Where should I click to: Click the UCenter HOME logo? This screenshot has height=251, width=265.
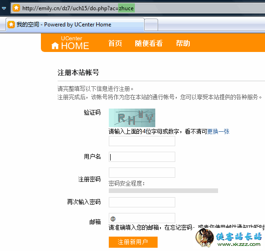click(70, 43)
